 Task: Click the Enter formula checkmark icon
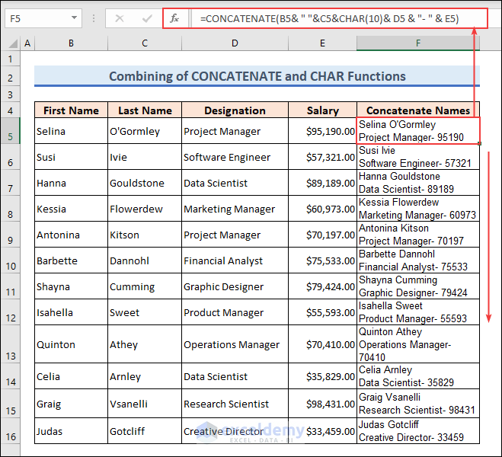tap(147, 18)
